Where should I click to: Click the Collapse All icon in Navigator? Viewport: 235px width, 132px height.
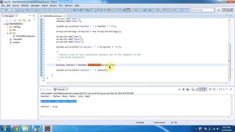pyautogui.click(x=20, y=20)
